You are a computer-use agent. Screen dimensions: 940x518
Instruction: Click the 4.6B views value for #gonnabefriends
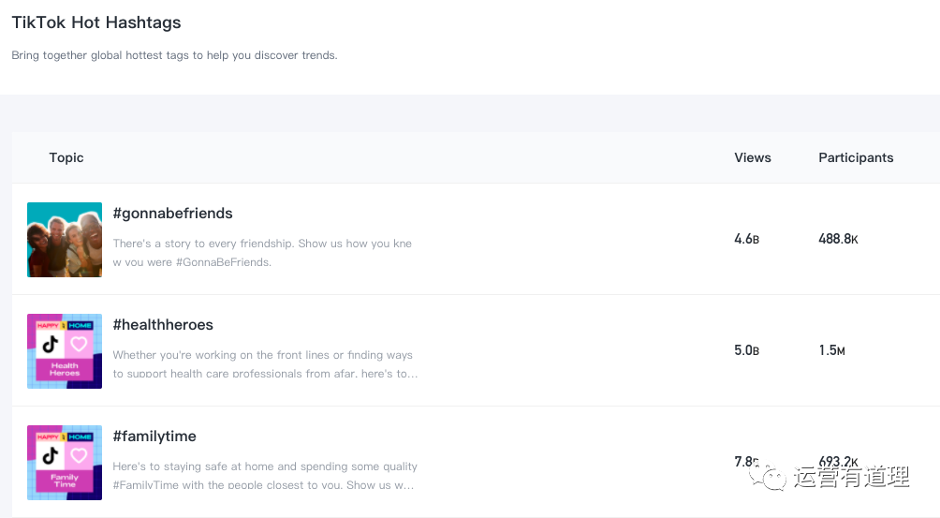point(747,239)
